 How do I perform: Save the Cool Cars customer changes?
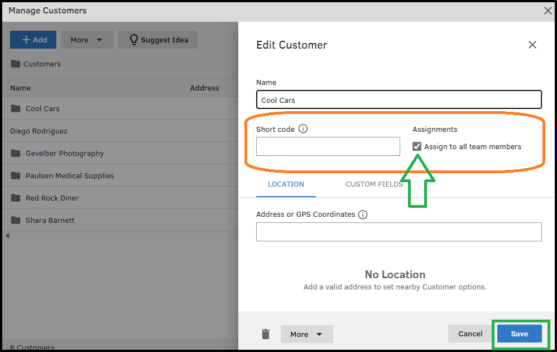click(x=520, y=334)
